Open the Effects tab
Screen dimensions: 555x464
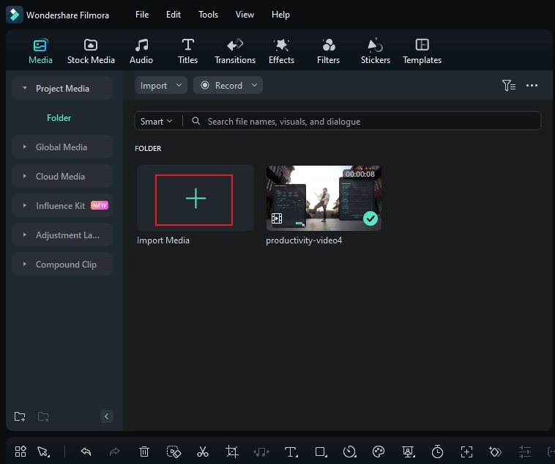[x=281, y=51]
